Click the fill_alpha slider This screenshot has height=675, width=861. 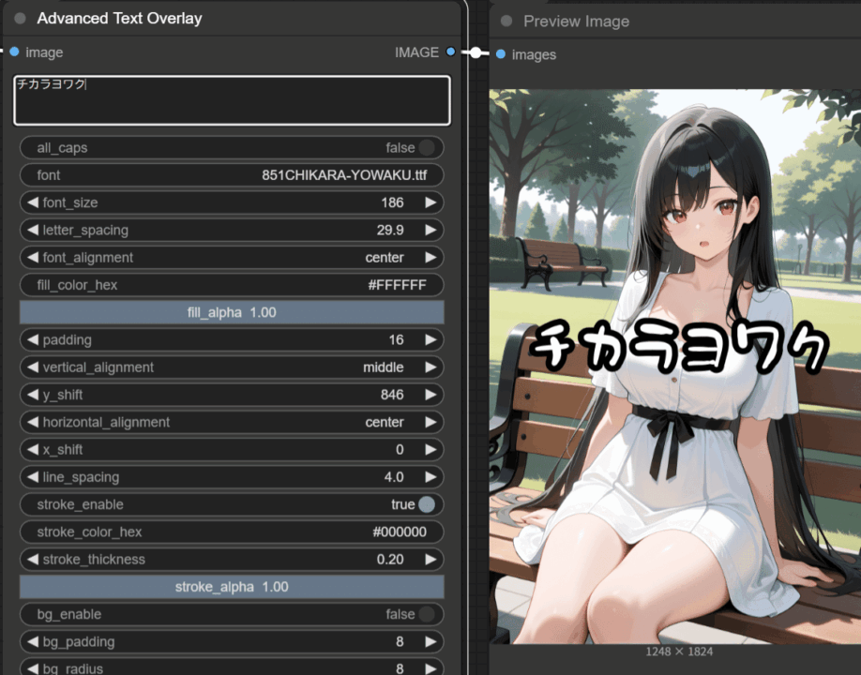(232, 312)
